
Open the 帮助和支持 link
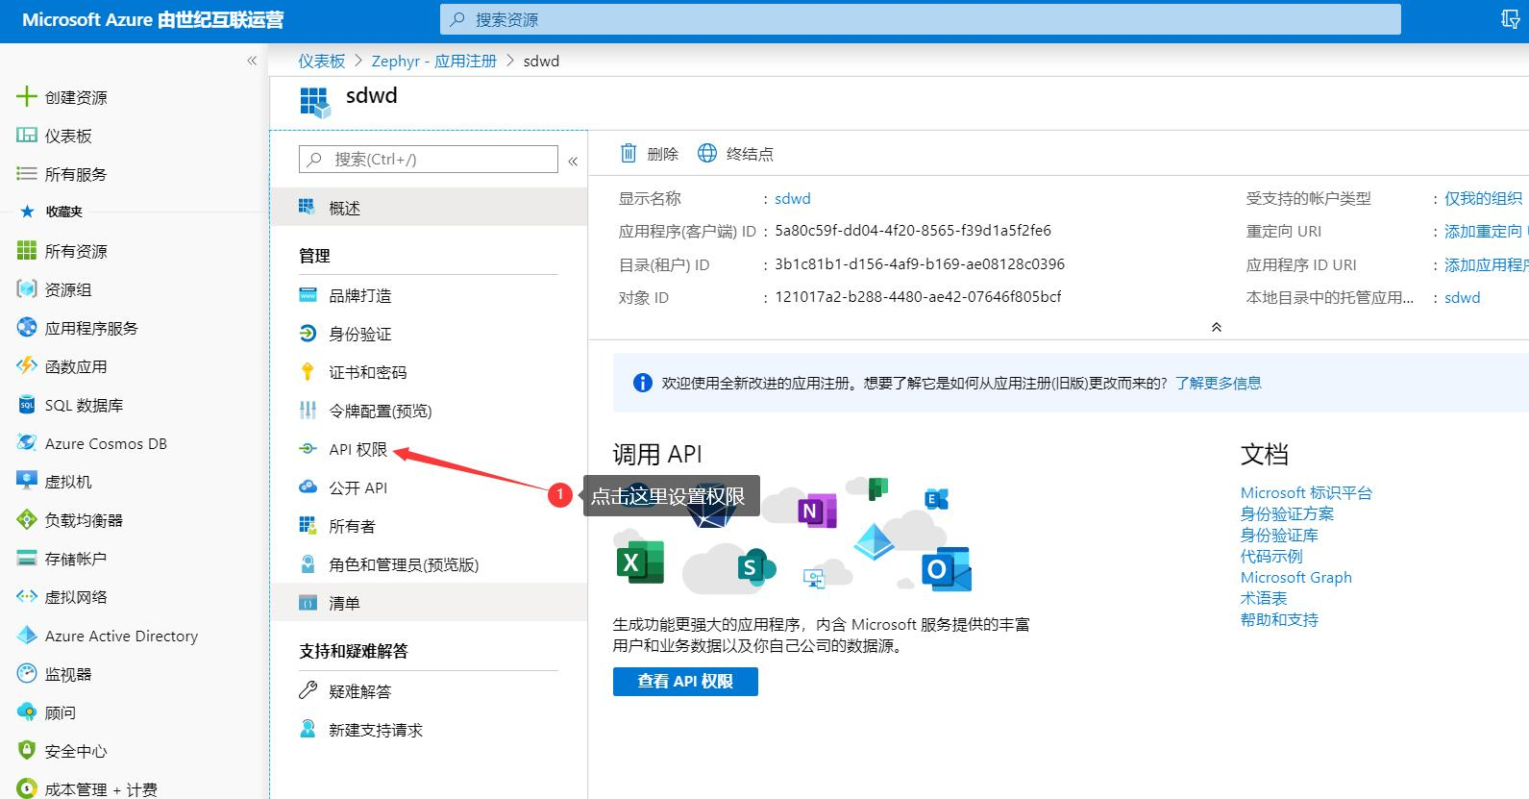(1279, 619)
